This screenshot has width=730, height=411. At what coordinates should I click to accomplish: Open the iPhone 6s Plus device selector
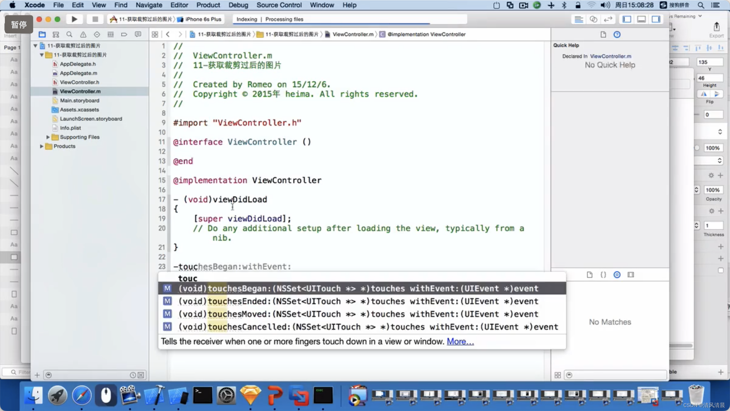(200, 19)
